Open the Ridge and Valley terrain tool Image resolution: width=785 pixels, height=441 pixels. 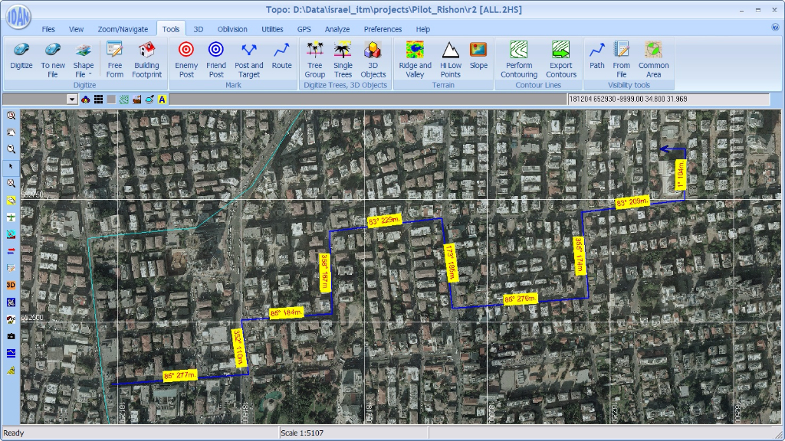(415, 59)
